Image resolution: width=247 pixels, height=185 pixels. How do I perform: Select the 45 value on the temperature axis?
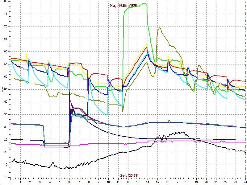(5, 89)
